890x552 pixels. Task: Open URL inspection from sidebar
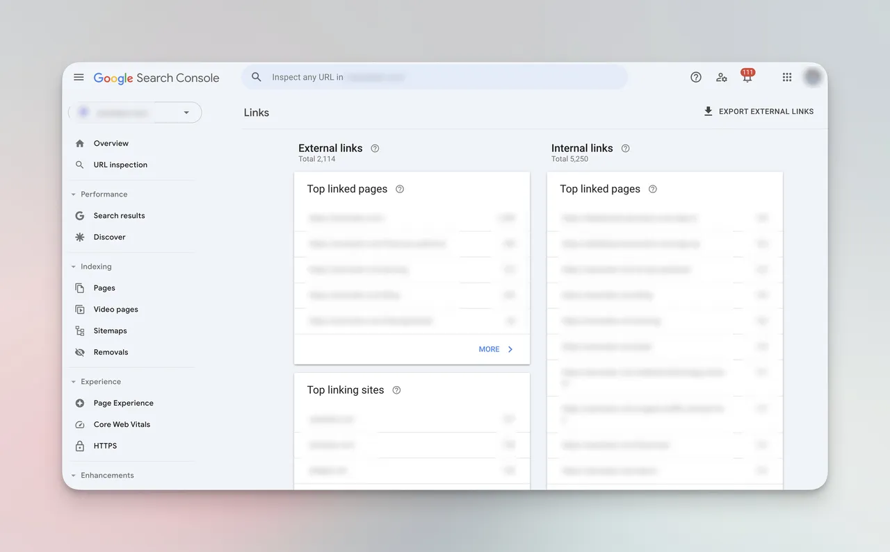click(x=120, y=165)
